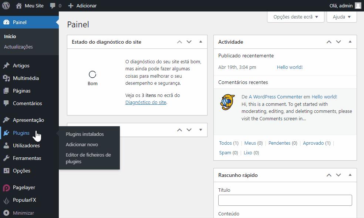This screenshot has height=218, width=364.
Task: Click the Abr 19th, 3:04 pm date
Action: [x=237, y=67]
